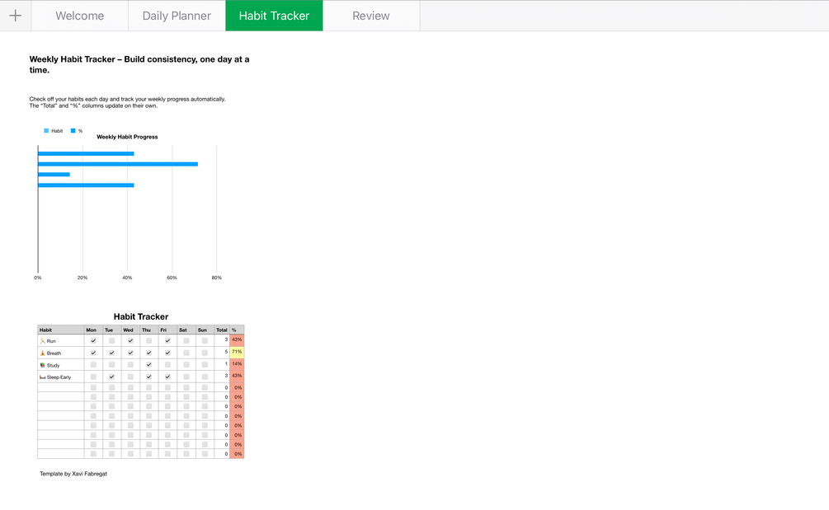Select the longest bar in the chart
The width and height of the screenshot is (829, 510).
point(118,164)
